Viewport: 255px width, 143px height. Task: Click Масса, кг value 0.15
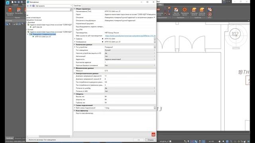tap(130, 71)
